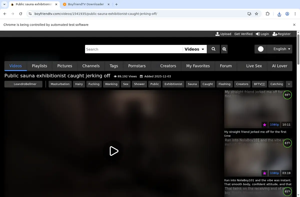
Task: Click the LeandroBellmer uploader button
Action: pos(23,84)
